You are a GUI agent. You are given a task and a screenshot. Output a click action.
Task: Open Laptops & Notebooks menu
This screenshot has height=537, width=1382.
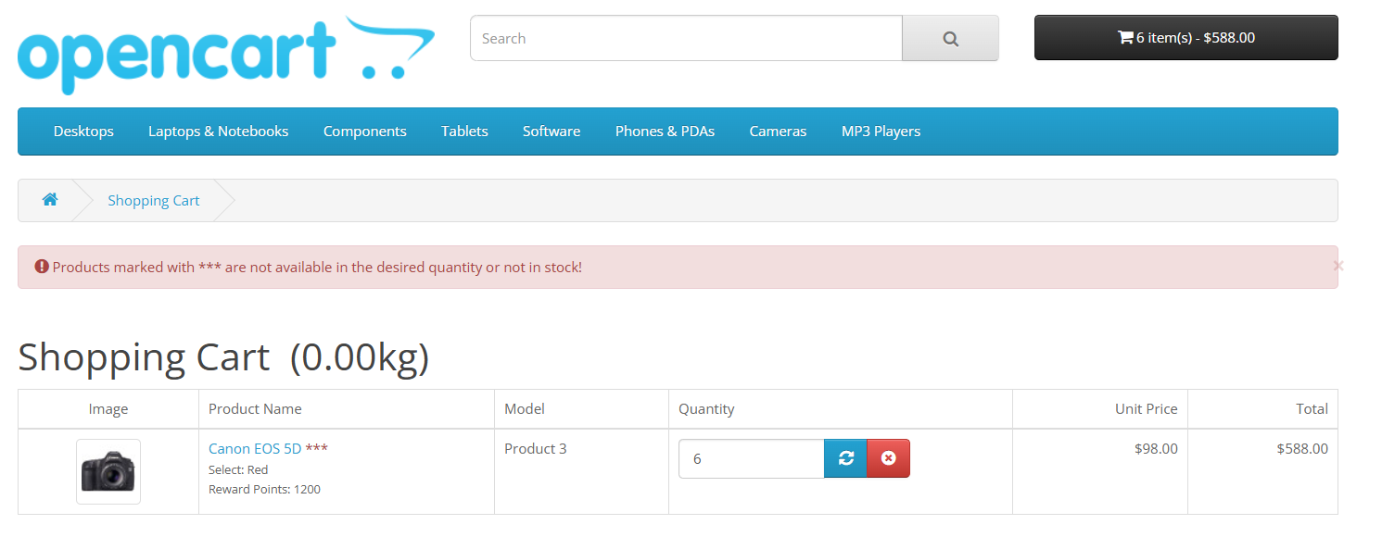[x=218, y=131]
